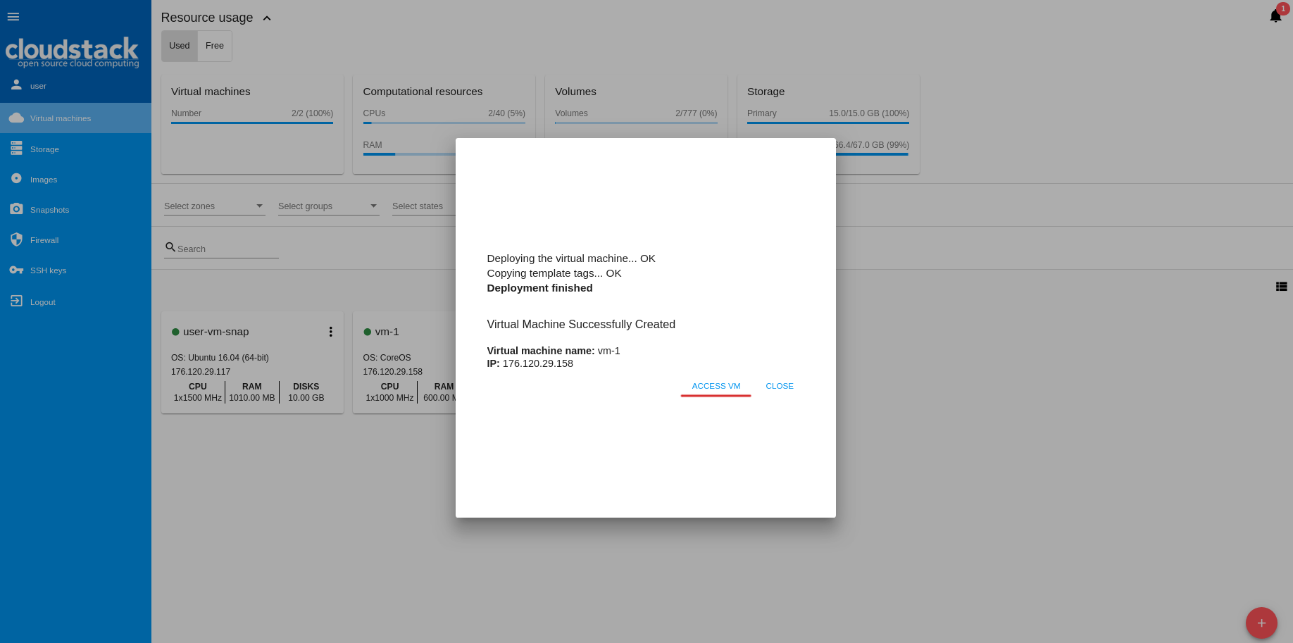
Task: Open Images in the sidebar
Action: (x=44, y=180)
